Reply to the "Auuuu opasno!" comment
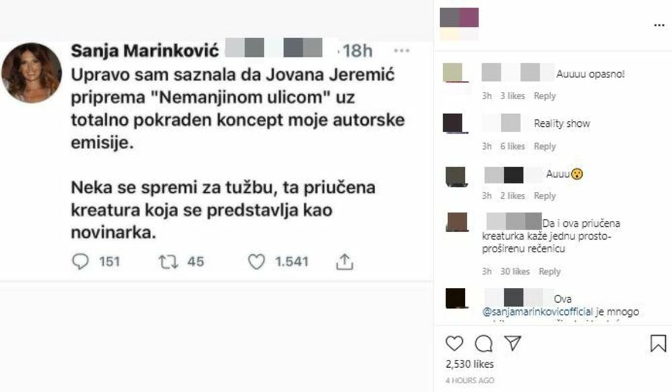Image resolution: width=672 pixels, height=392 pixels. coord(545,96)
